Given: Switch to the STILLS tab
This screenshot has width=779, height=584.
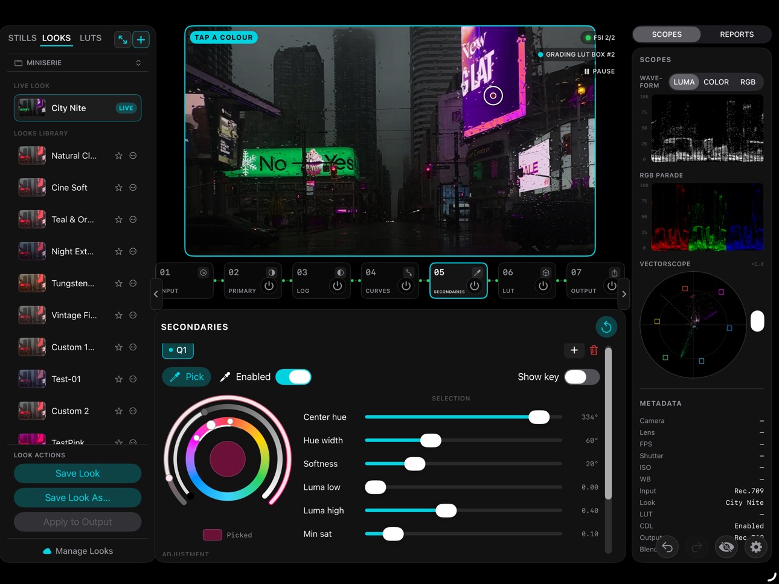Looking at the screenshot, I should pyautogui.click(x=22, y=38).
